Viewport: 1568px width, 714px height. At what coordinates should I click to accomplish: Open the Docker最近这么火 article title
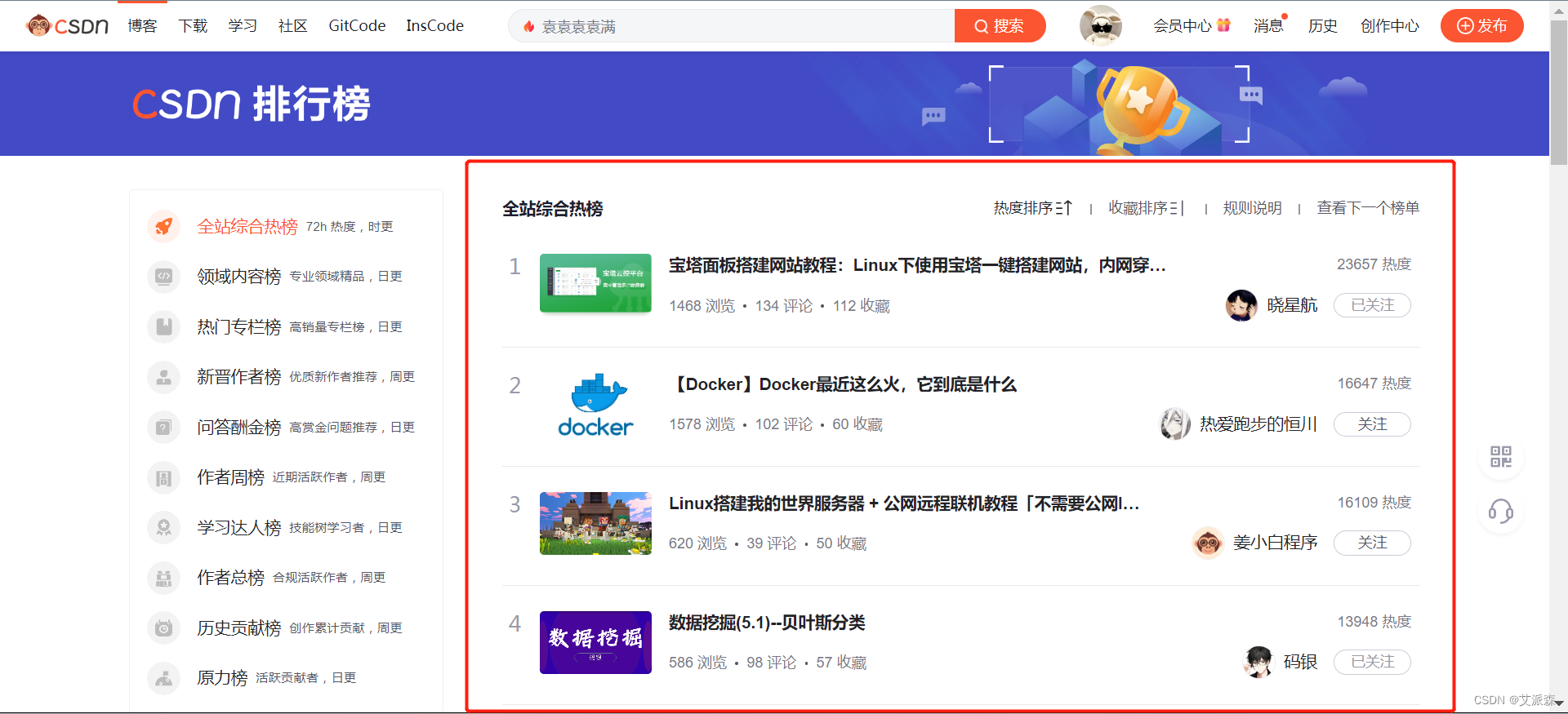(843, 384)
